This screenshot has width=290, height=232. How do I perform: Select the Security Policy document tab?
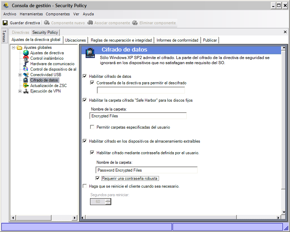[x=45, y=32]
